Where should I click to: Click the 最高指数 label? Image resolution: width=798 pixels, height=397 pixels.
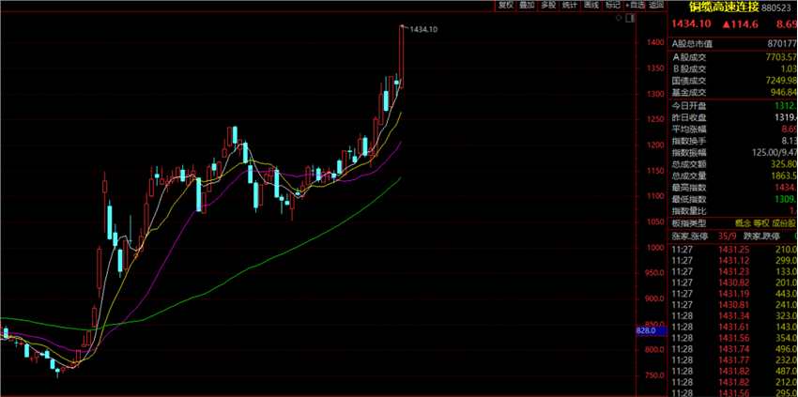(690, 188)
